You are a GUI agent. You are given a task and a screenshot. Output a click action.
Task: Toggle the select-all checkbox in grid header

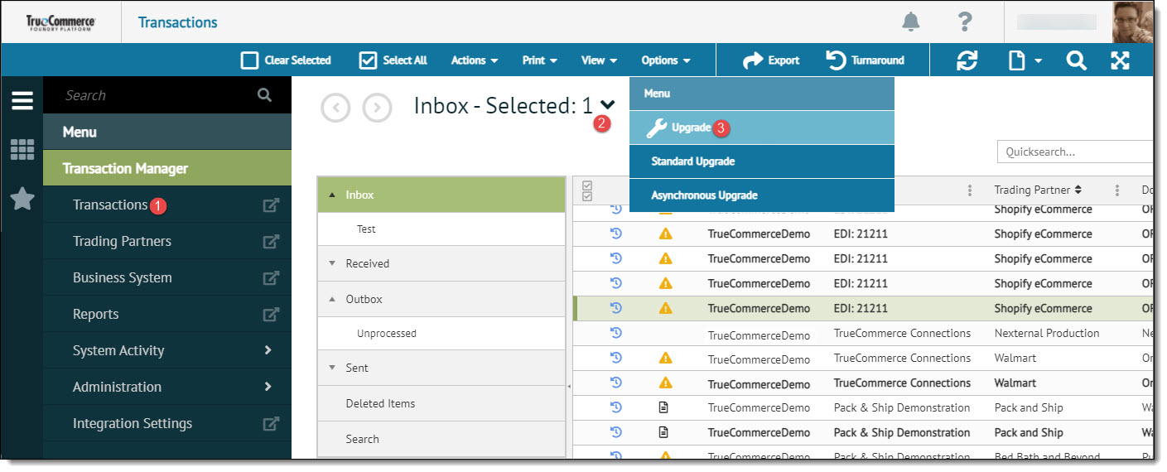point(587,190)
